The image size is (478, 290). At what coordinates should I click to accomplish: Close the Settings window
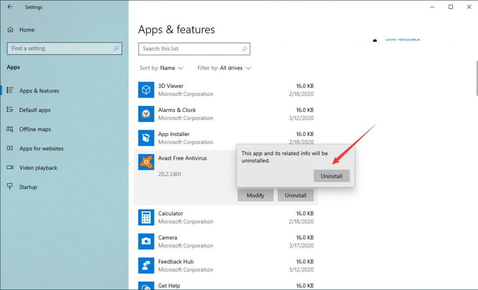point(469,7)
